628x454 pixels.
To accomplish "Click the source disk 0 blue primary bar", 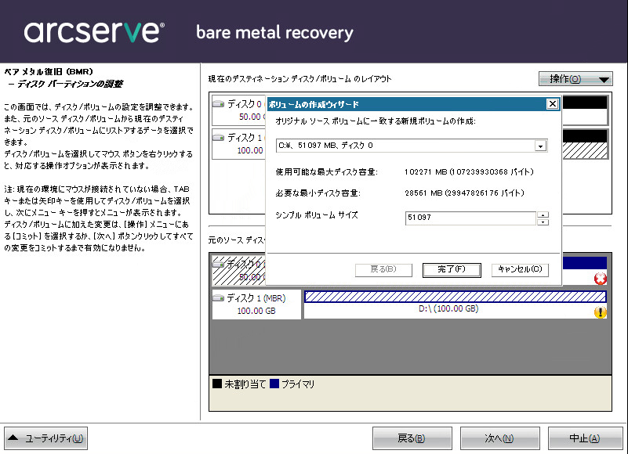I will click(x=585, y=263).
